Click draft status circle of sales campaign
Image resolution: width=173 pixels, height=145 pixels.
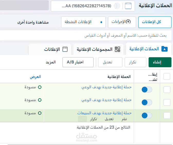tap(40, 113)
